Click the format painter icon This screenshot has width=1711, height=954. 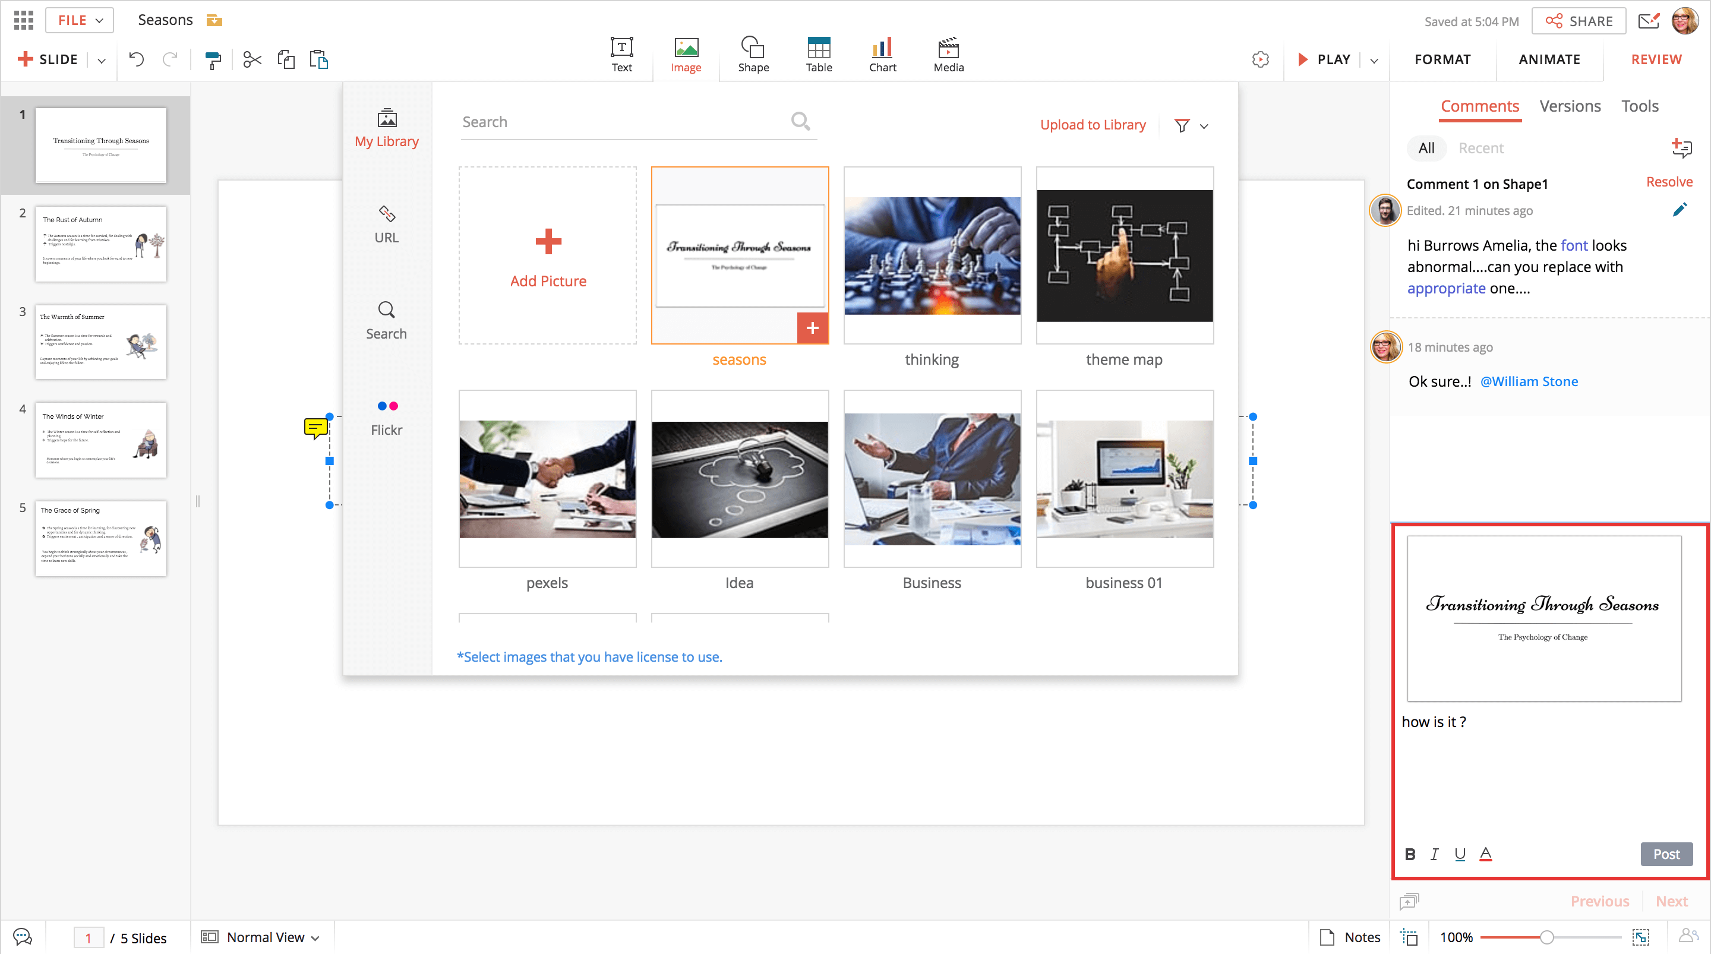213,60
